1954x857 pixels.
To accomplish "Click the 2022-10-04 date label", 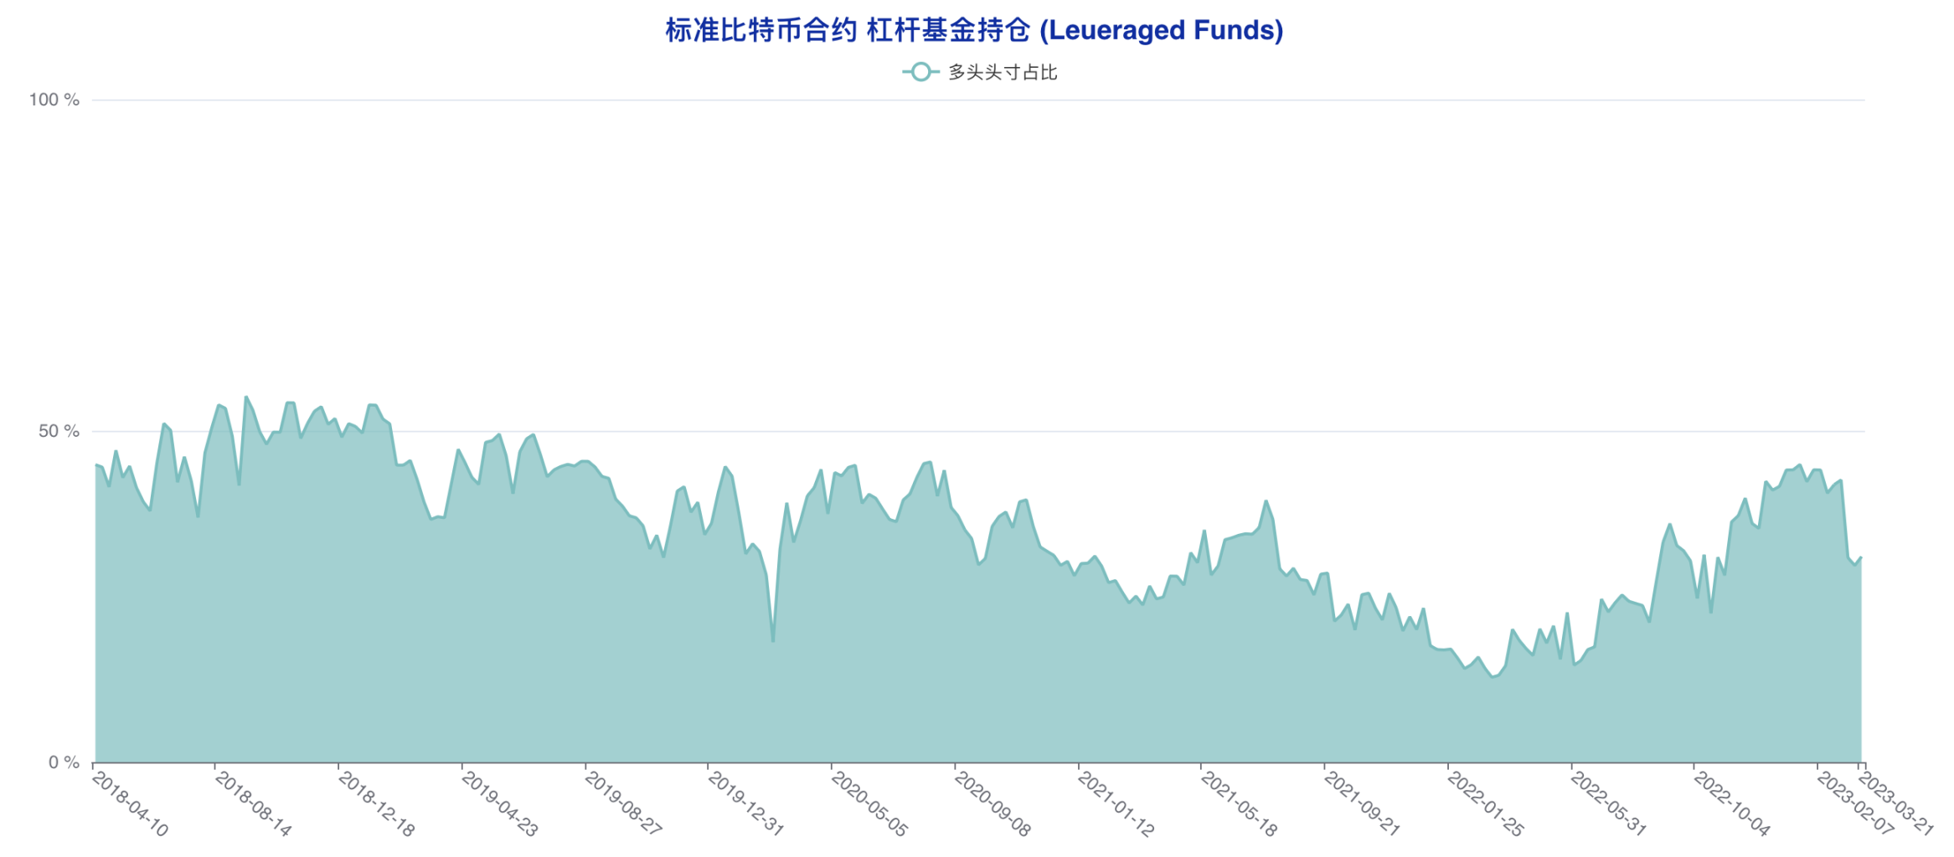I will pos(1731,803).
